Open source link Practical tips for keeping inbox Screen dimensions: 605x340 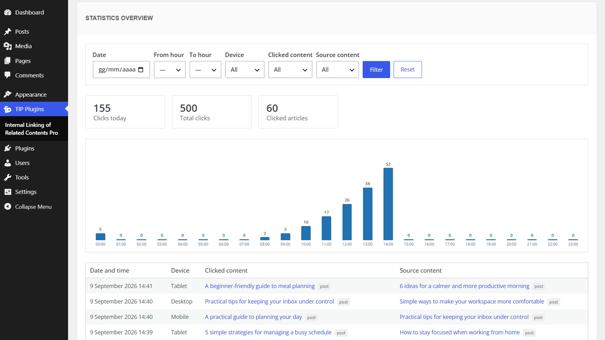point(464,317)
